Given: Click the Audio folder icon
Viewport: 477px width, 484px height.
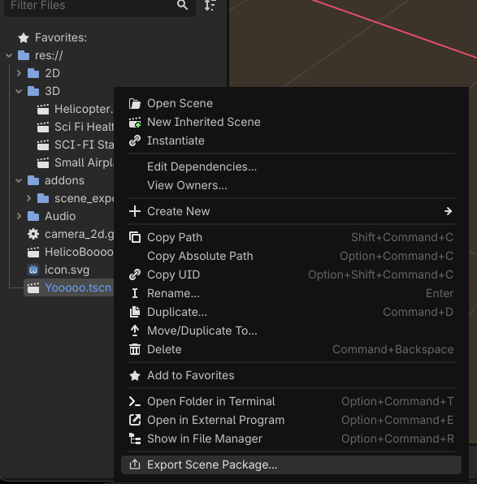Looking at the screenshot, I should [x=33, y=216].
